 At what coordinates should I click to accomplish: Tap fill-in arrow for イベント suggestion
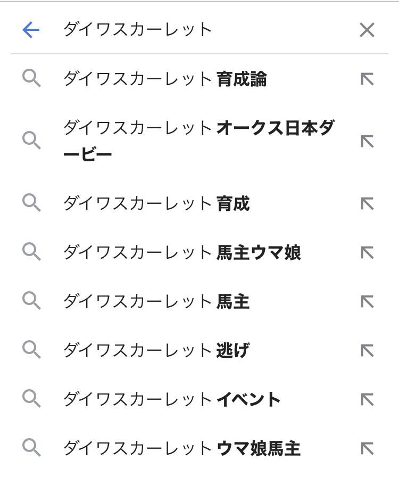coord(367,399)
